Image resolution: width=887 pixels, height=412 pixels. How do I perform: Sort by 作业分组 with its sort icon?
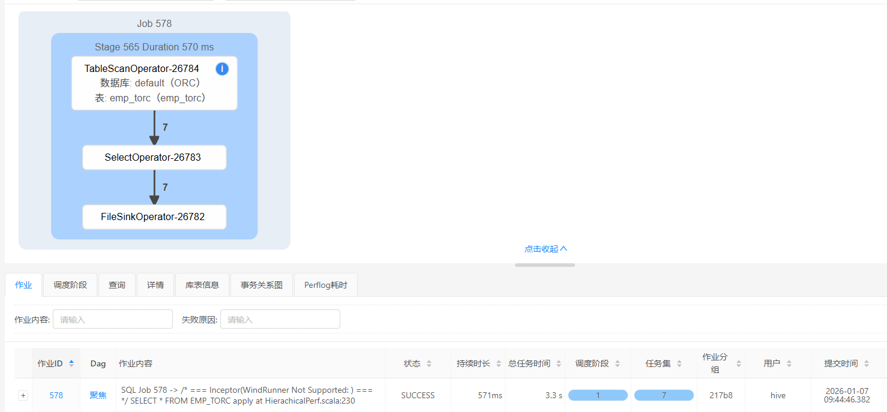point(738,363)
